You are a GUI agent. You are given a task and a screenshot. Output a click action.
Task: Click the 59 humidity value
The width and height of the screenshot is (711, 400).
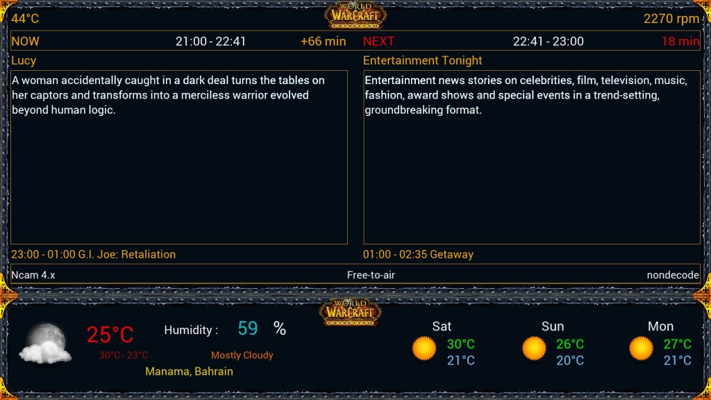[248, 328]
